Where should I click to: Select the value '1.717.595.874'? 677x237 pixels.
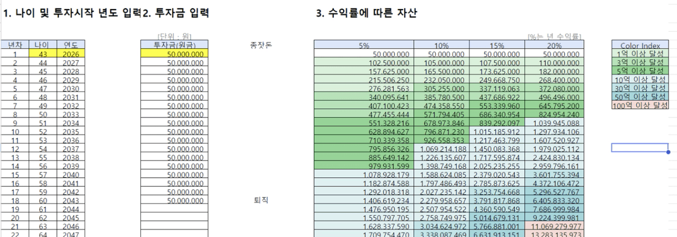click(x=497, y=157)
